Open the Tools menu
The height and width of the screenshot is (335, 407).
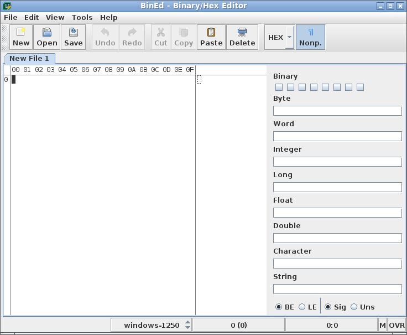(82, 17)
